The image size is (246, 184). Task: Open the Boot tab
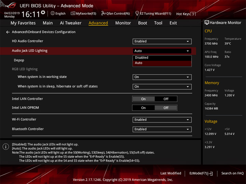(x=142, y=23)
